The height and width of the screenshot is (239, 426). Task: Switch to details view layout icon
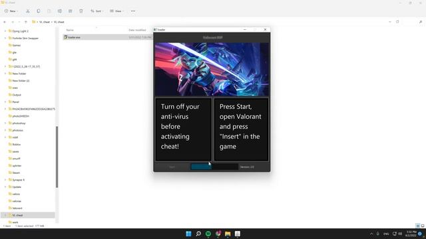click(x=418, y=226)
